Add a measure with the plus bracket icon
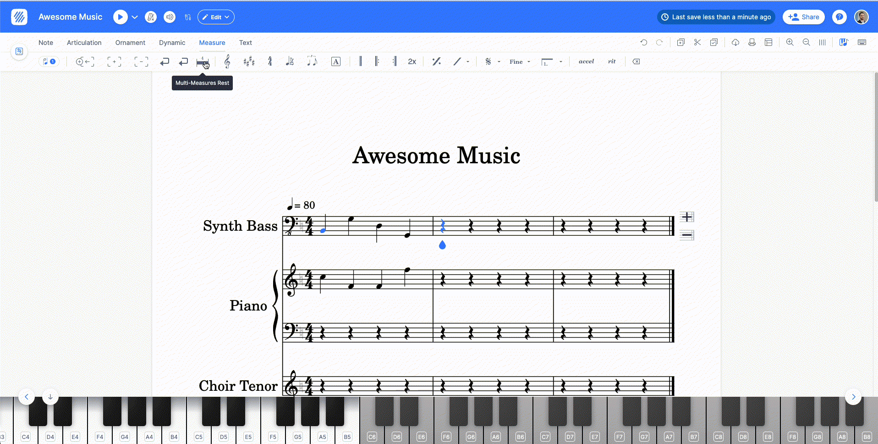Viewport: 878px width, 444px height. click(x=114, y=61)
